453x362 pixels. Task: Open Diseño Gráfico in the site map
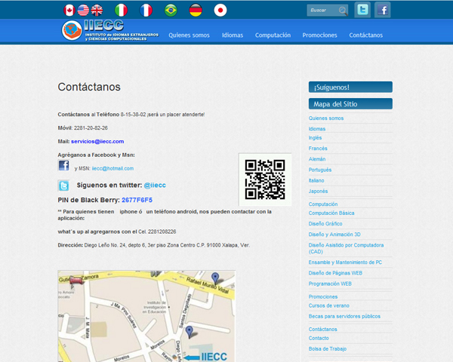(325, 224)
